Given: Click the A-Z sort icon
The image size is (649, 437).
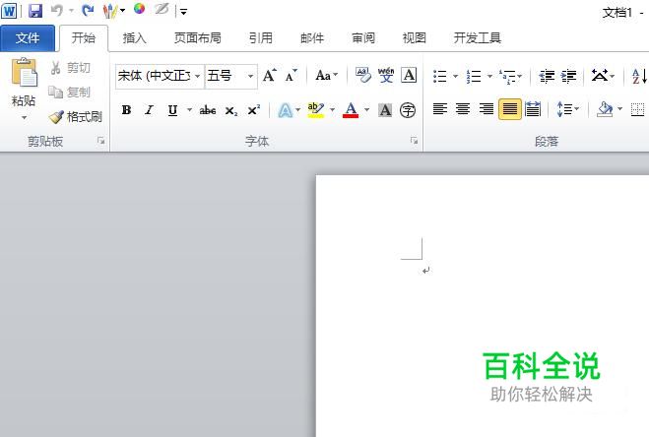Looking at the screenshot, I should pyautogui.click(x=639, y=76).
